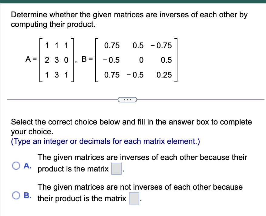Click the displayed matrix A entries

point(56,60)
